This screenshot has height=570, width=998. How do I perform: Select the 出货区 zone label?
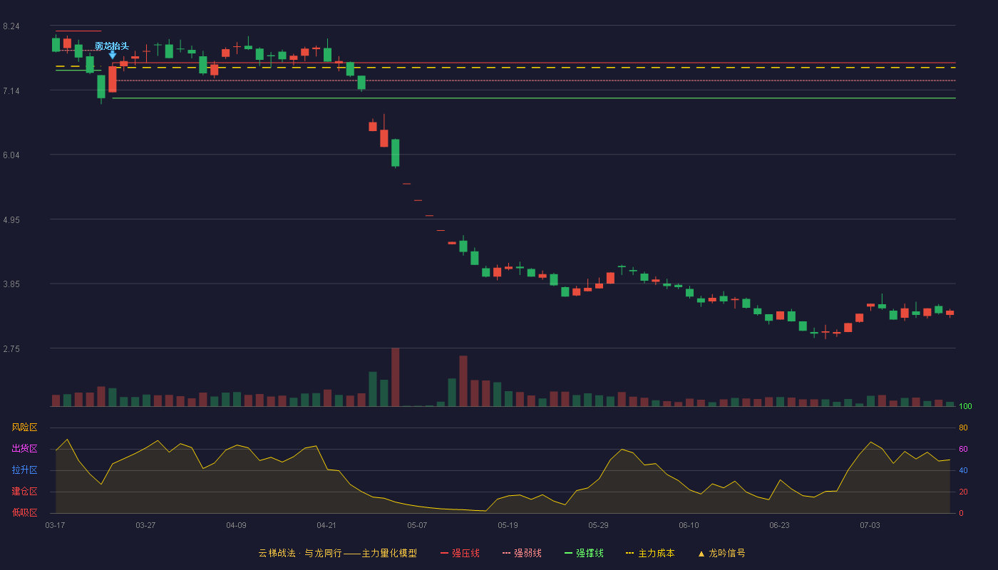tap(25, 449)
